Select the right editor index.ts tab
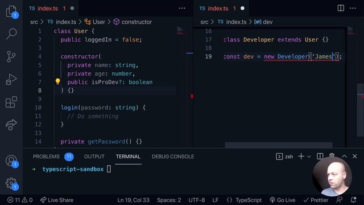The width and height of the screenshot is (364, 205). 218,9
